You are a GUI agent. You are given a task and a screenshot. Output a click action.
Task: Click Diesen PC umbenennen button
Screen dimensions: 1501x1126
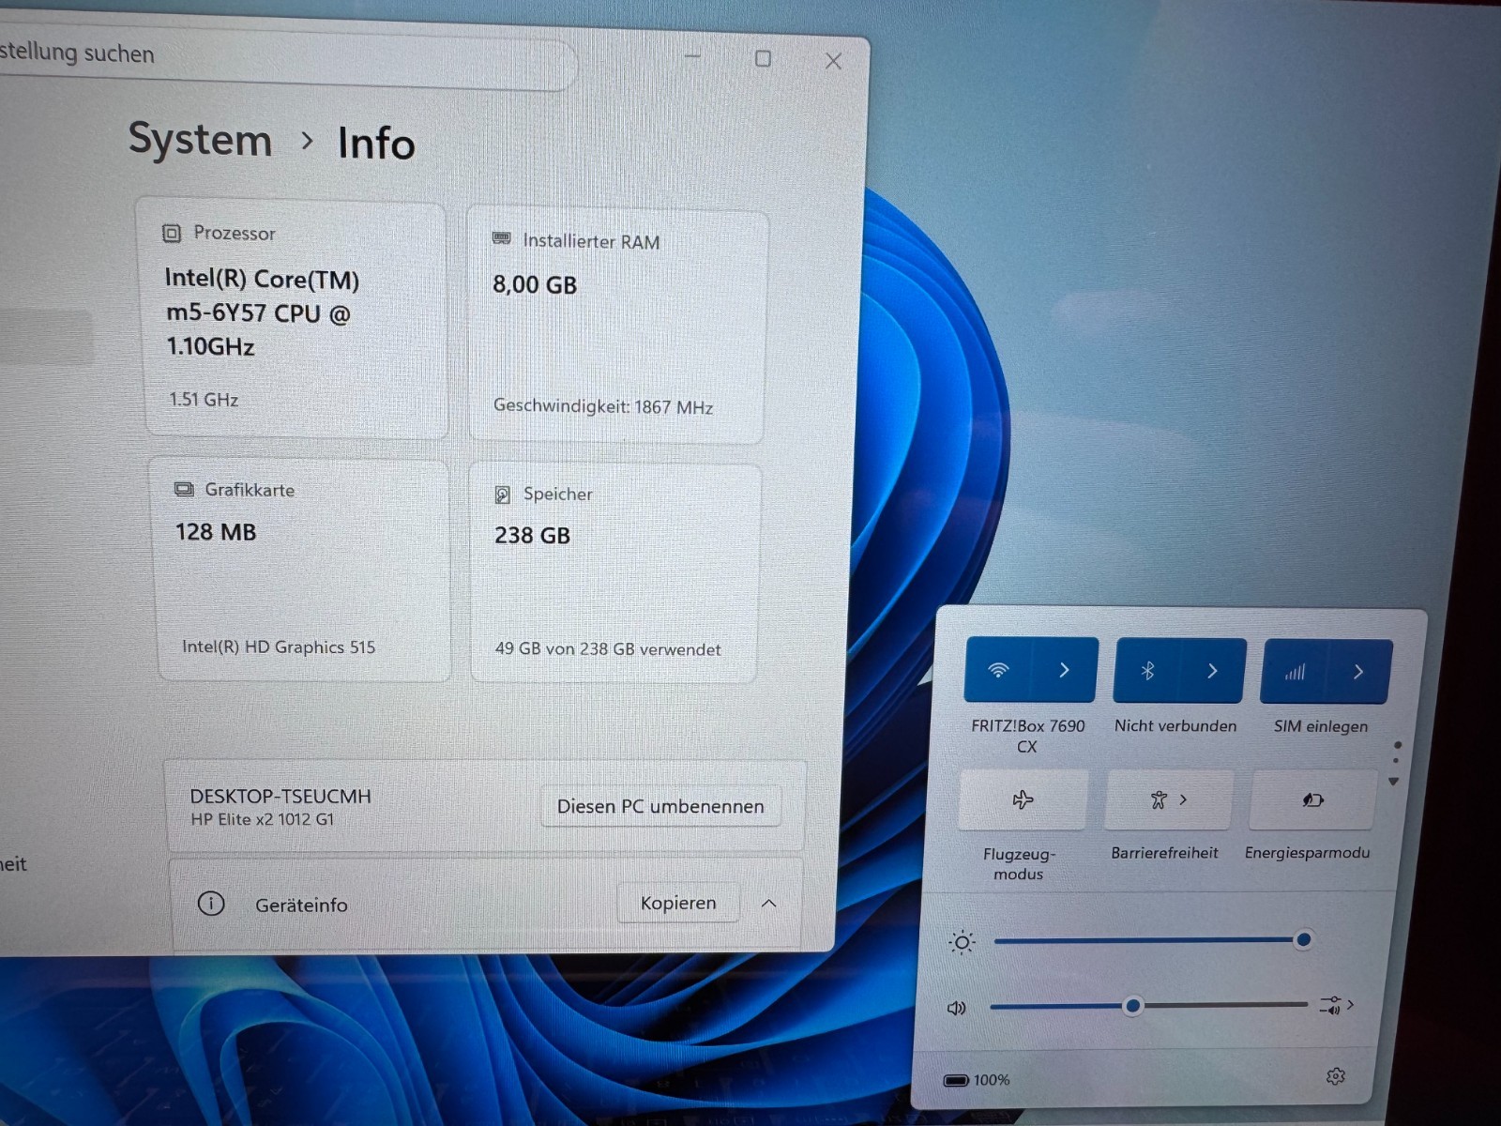click(660, 806)
